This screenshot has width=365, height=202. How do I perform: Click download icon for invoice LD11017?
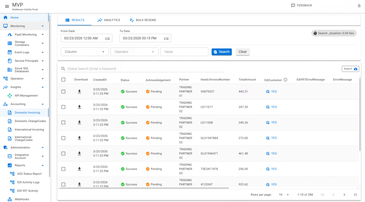(79, 107)
